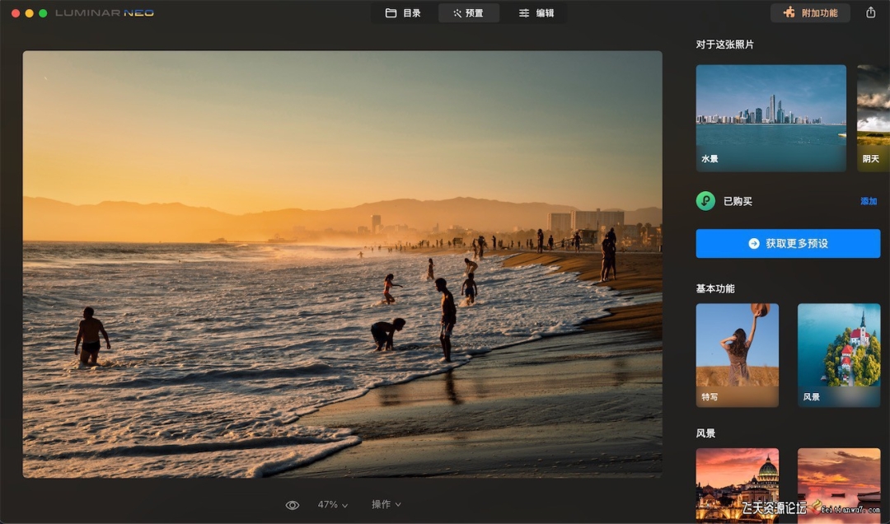Switch to the 编辑 edit tab
The width and height of the screenshot is (890, 524).
[x=536, y=13]
